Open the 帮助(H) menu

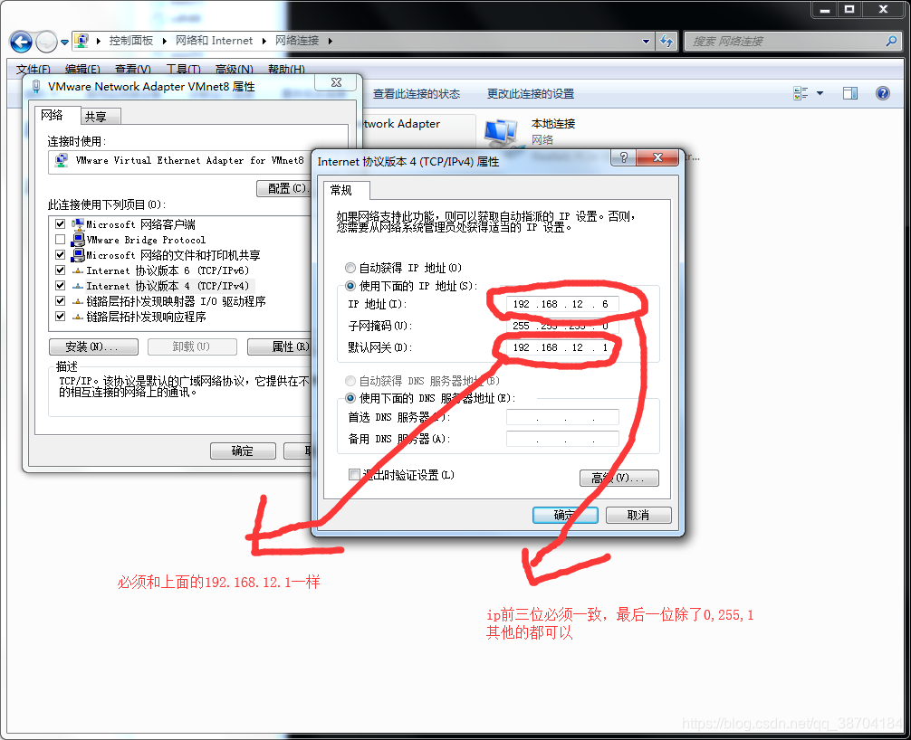tap(286, 69)
